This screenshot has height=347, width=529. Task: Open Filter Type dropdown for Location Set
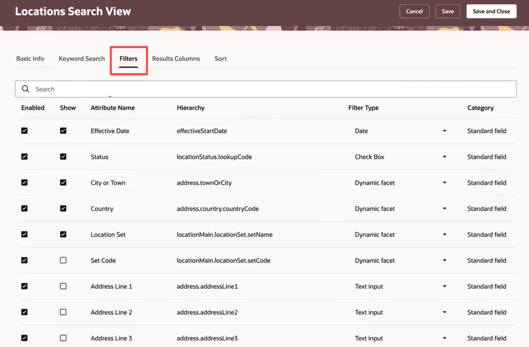445,235
